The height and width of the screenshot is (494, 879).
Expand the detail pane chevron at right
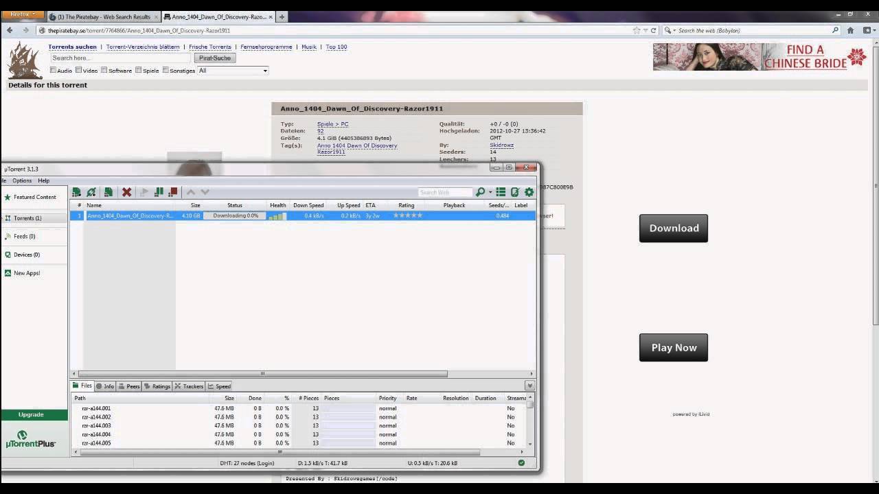[x=529, y=386]
